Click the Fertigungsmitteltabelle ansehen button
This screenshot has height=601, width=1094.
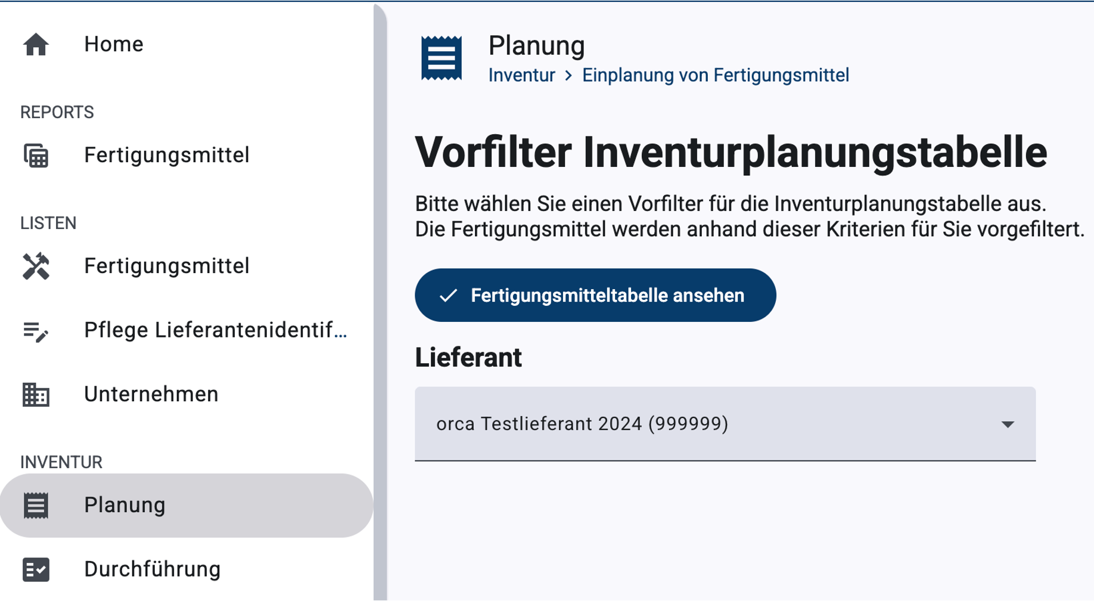(595, 295)
